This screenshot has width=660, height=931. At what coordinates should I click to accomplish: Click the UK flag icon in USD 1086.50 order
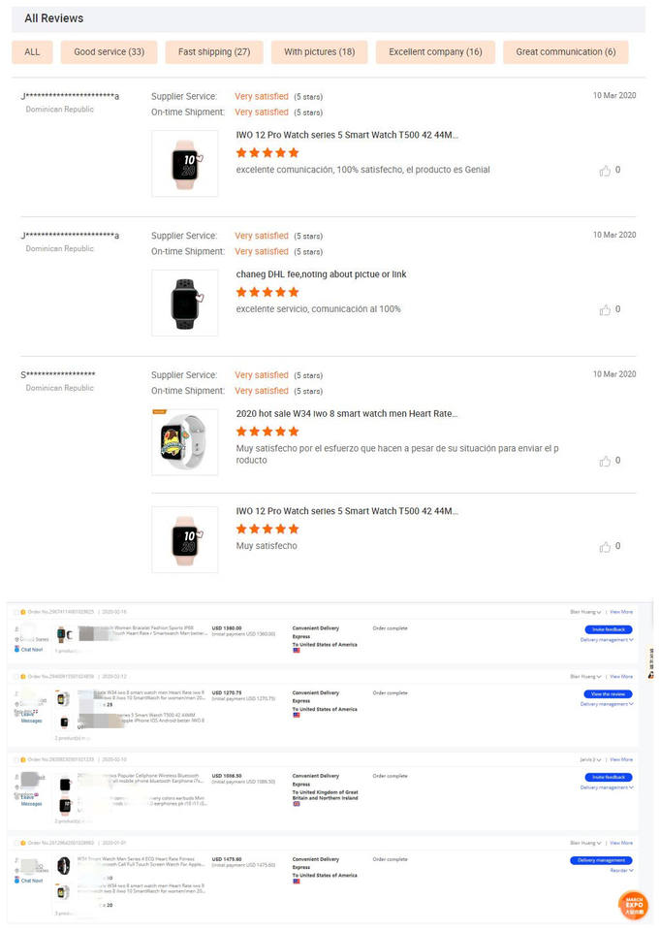[297, 804]
